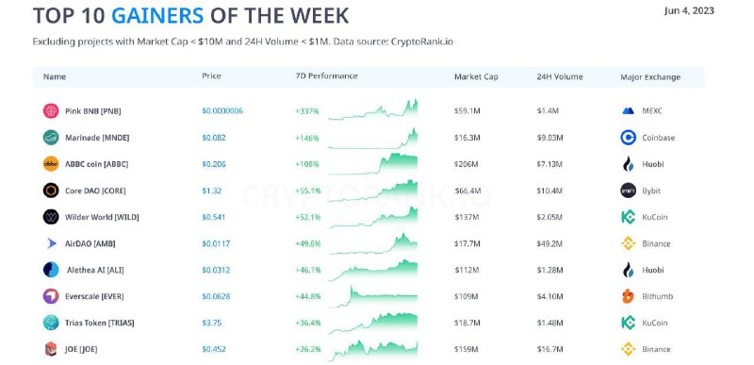
Task: Click the MEXC exchange logo
Action: tap(628, 111)
